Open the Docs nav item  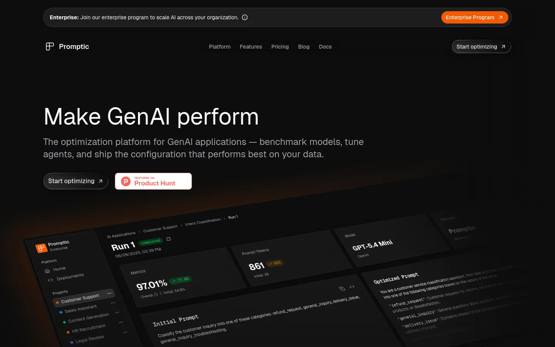[x=325, y=47]
